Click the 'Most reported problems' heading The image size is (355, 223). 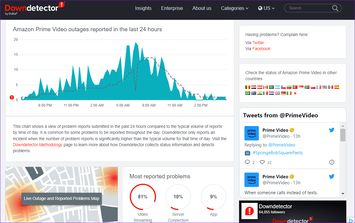tap(160, 176)
